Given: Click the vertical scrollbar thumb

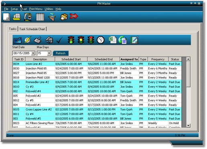Looking at the screenshot, I should point(188,74).
